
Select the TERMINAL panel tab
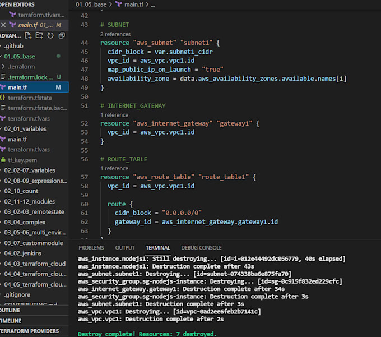(157, 248)
